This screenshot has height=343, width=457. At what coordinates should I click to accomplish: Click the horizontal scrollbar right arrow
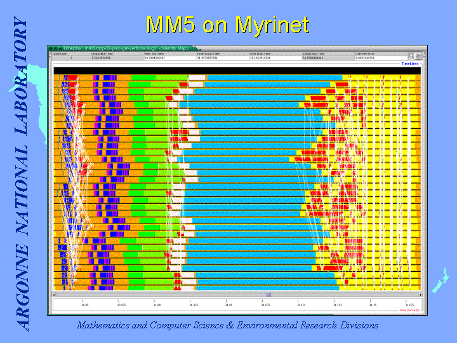[x=418, y=295]
